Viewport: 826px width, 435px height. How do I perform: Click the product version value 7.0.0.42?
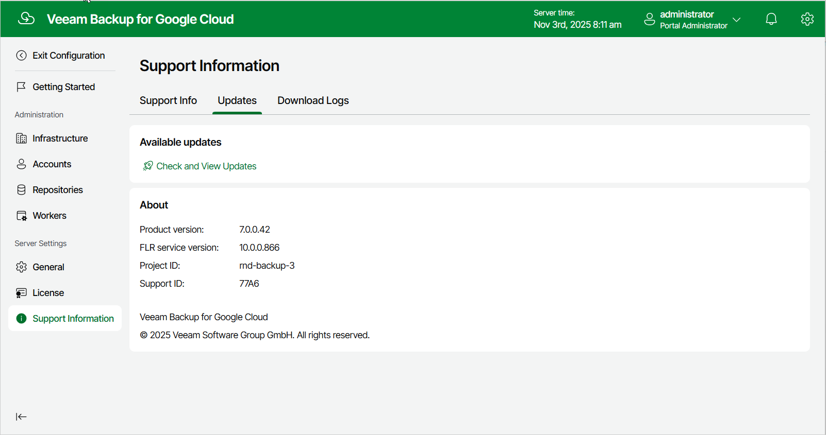point(255,230)
